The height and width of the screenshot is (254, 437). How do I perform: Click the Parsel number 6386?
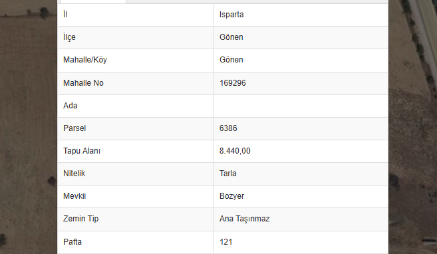[x=228, y=128]
